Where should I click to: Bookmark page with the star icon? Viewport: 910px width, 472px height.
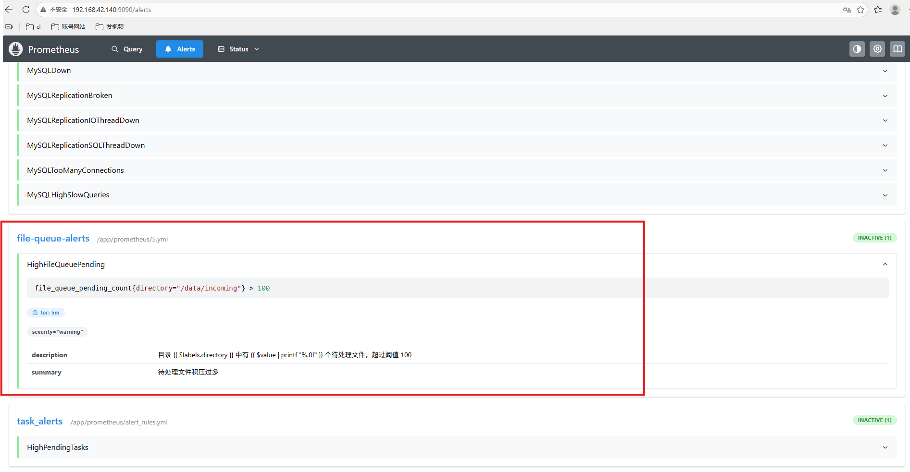point(860,10)
